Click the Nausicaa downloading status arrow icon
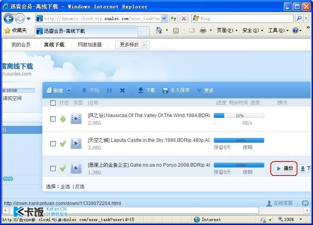Viewport: 313px width, 225px height. (x=63, y=119)
